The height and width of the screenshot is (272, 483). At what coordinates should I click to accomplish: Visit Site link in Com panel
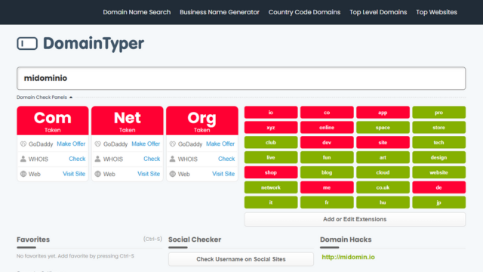point(74,174)
